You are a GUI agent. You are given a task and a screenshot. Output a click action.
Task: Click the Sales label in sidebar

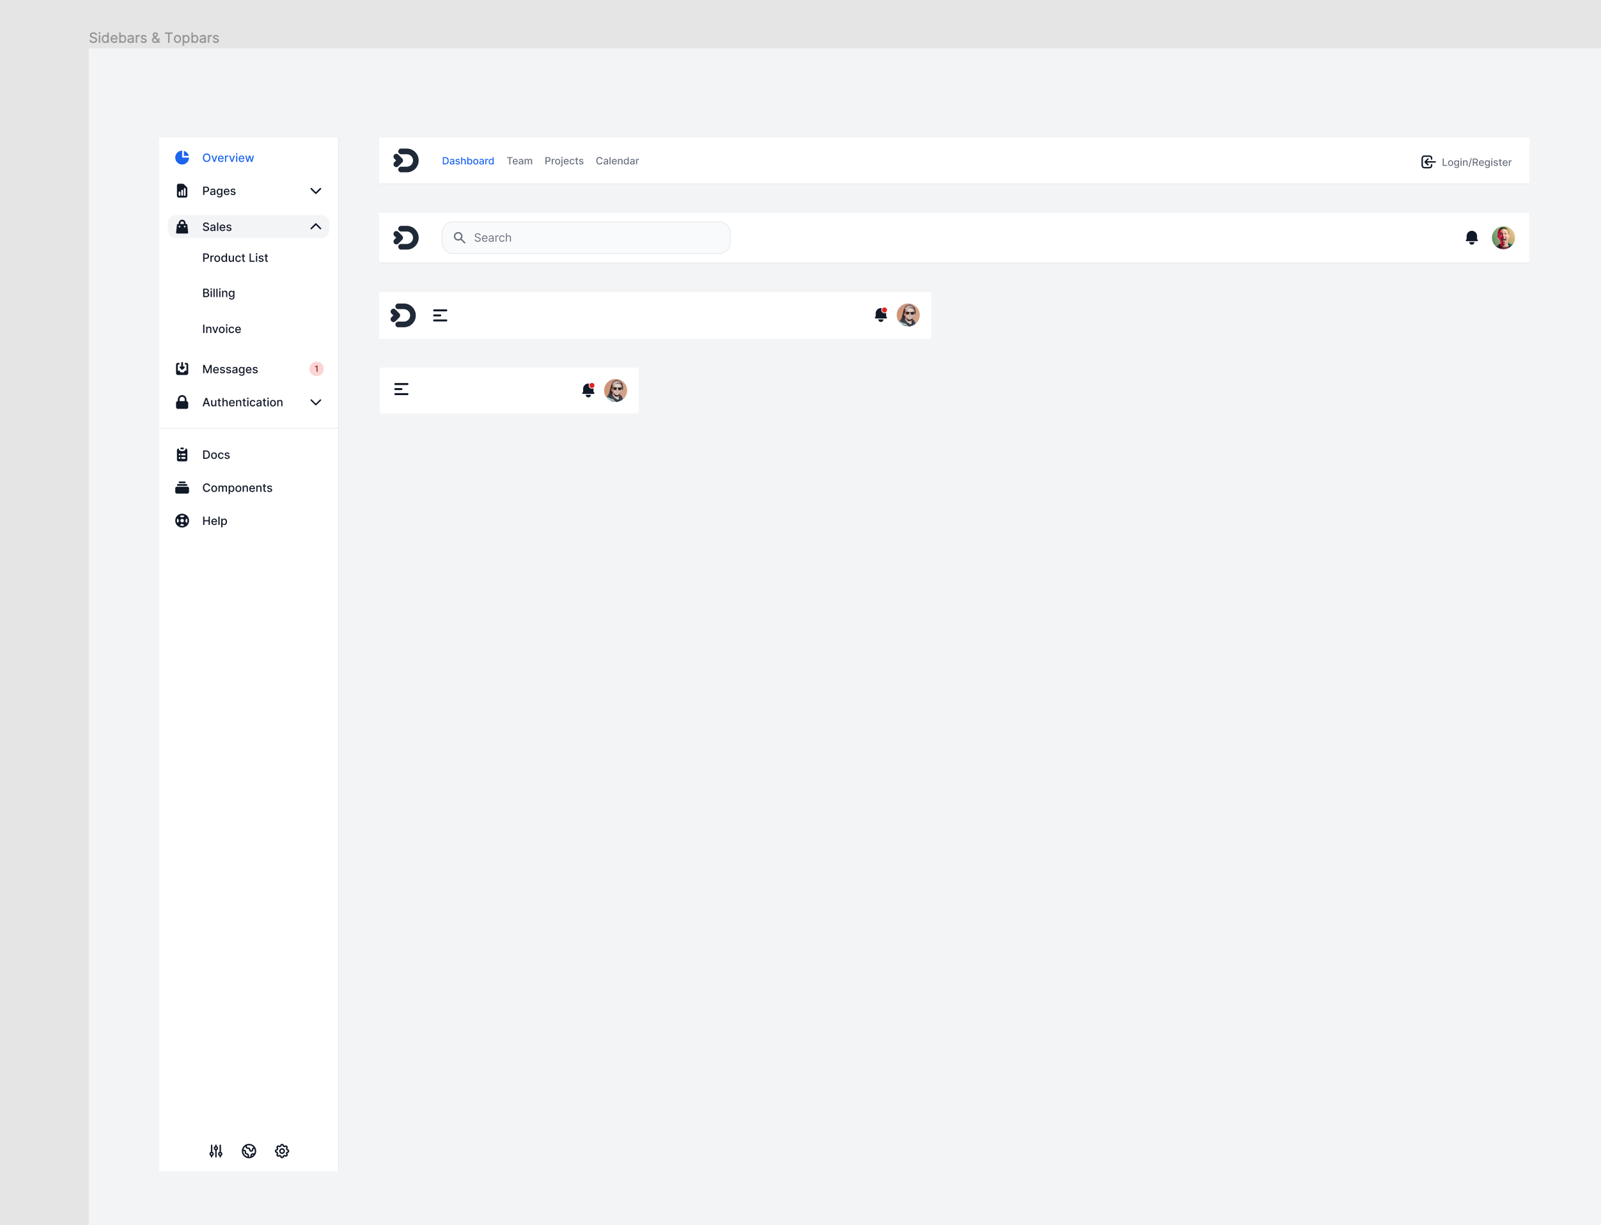click(217, 227)
